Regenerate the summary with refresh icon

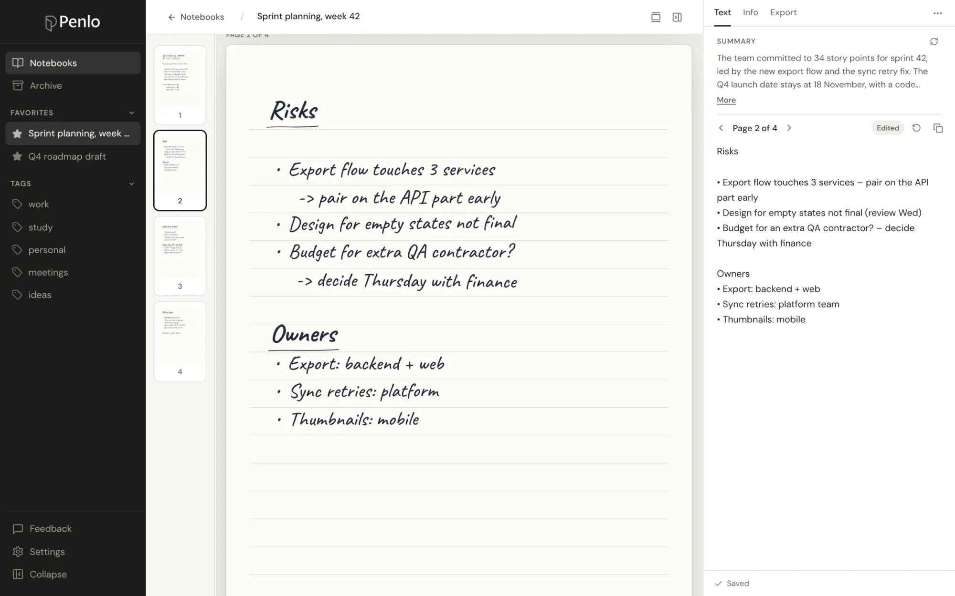pos(934,41)
